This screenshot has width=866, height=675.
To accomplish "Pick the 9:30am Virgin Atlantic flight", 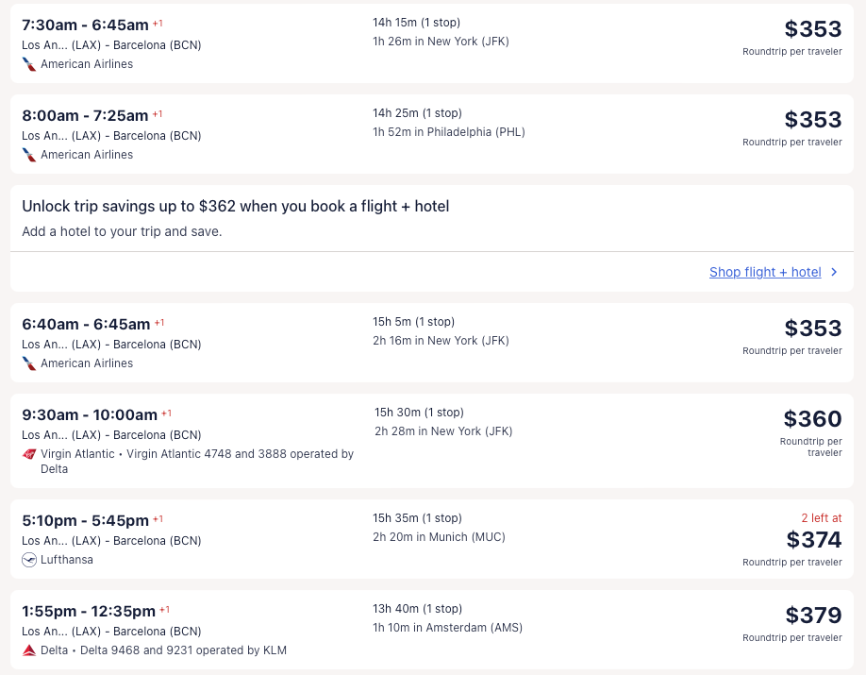I will click(x=90, y=414).
